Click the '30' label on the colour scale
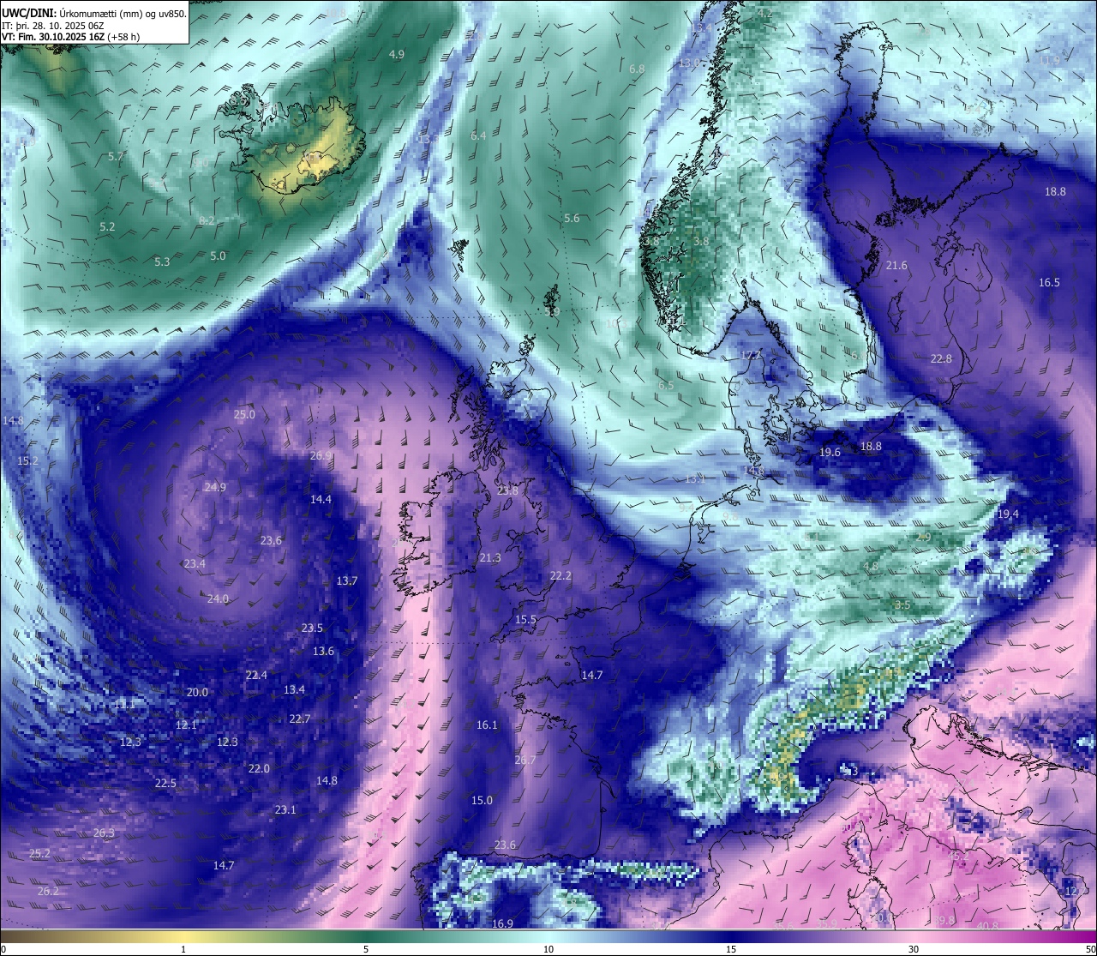Viewport: 1097px width, 956px height. pos(914,949)
